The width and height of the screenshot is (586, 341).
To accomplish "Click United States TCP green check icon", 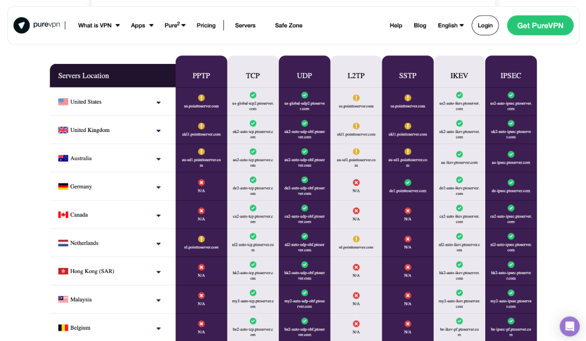I will coord(253,95).
